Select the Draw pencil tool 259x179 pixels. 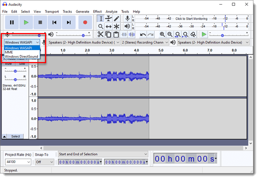(117, 19)
